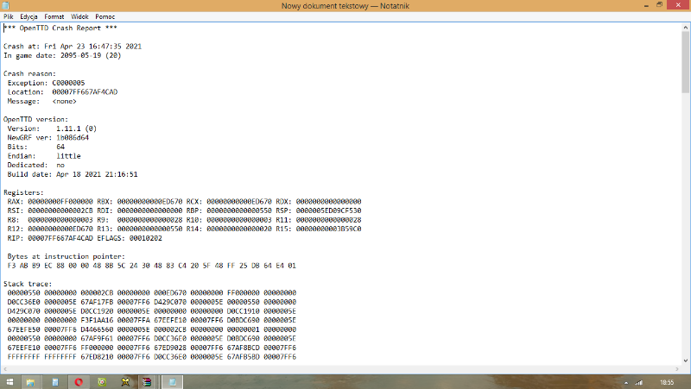Image resolution: width=691 pixels, height=389 pixels.
Task: Launch the Opera browser from taskbar
Action: pyautogui.click(x=79, y=382)
